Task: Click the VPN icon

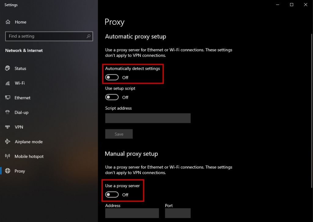Action: pyautogui.click(x=8, y=127)
